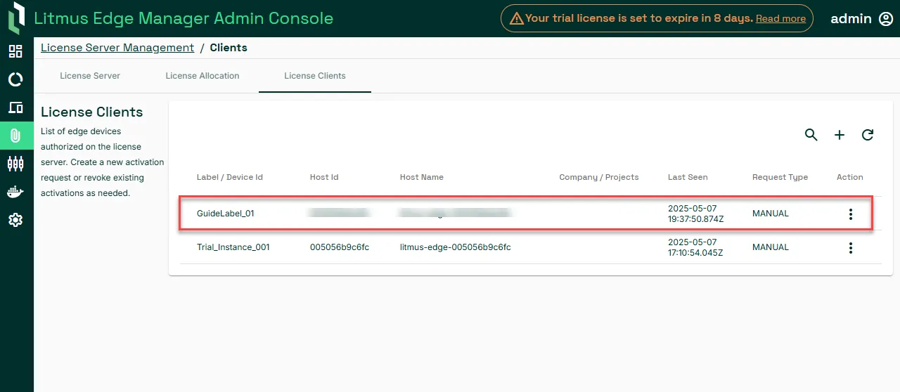The width and height of the screenshot is (900, 392).
Task: Click the Label / Device Id column header
Action: click(230, 177)
